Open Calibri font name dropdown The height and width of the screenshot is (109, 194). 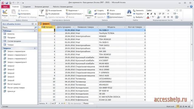166,11
